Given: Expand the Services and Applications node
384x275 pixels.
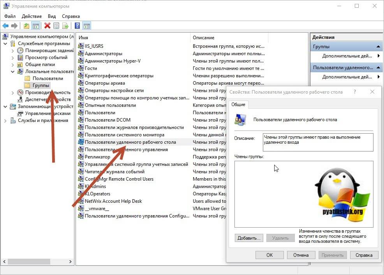Looking at the screenshot, I should click(5, 120).
